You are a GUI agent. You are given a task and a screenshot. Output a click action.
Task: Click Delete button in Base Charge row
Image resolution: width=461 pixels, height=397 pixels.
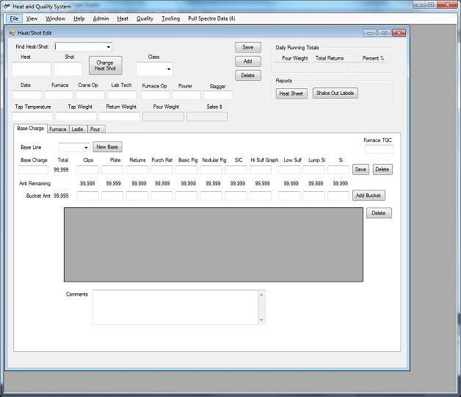click(382, 169)
